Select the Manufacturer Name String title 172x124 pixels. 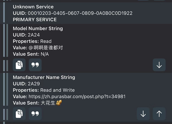click(44, 77)
